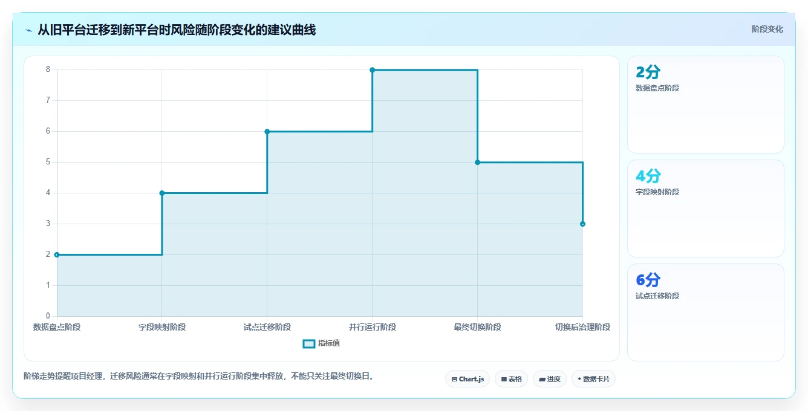Select the 数据卡片 tag
This screenshot has height=411, width=808.
(593, 379)
